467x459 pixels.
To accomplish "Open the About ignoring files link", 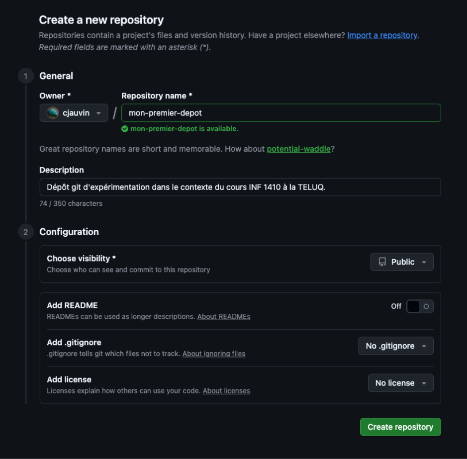I will [x=214, y=354].
